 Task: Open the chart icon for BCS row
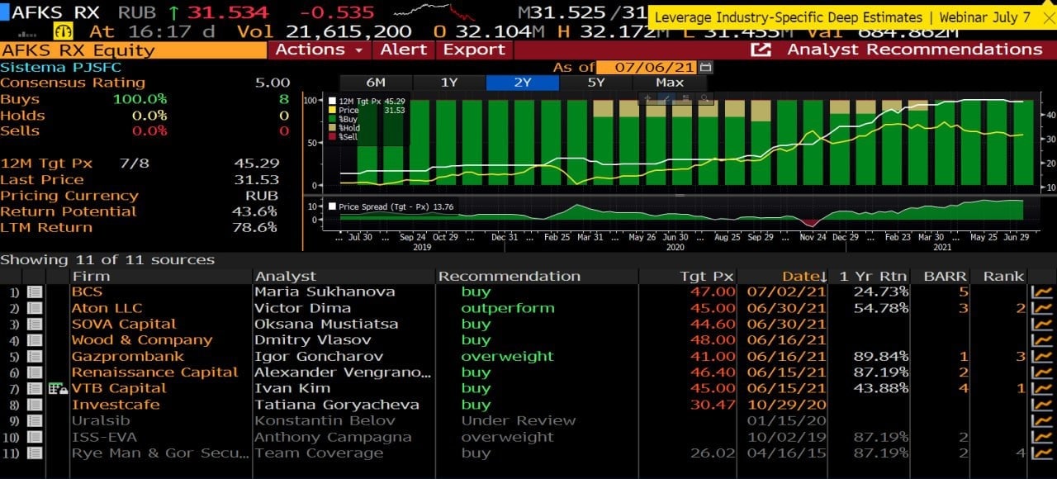[1042, 292]
